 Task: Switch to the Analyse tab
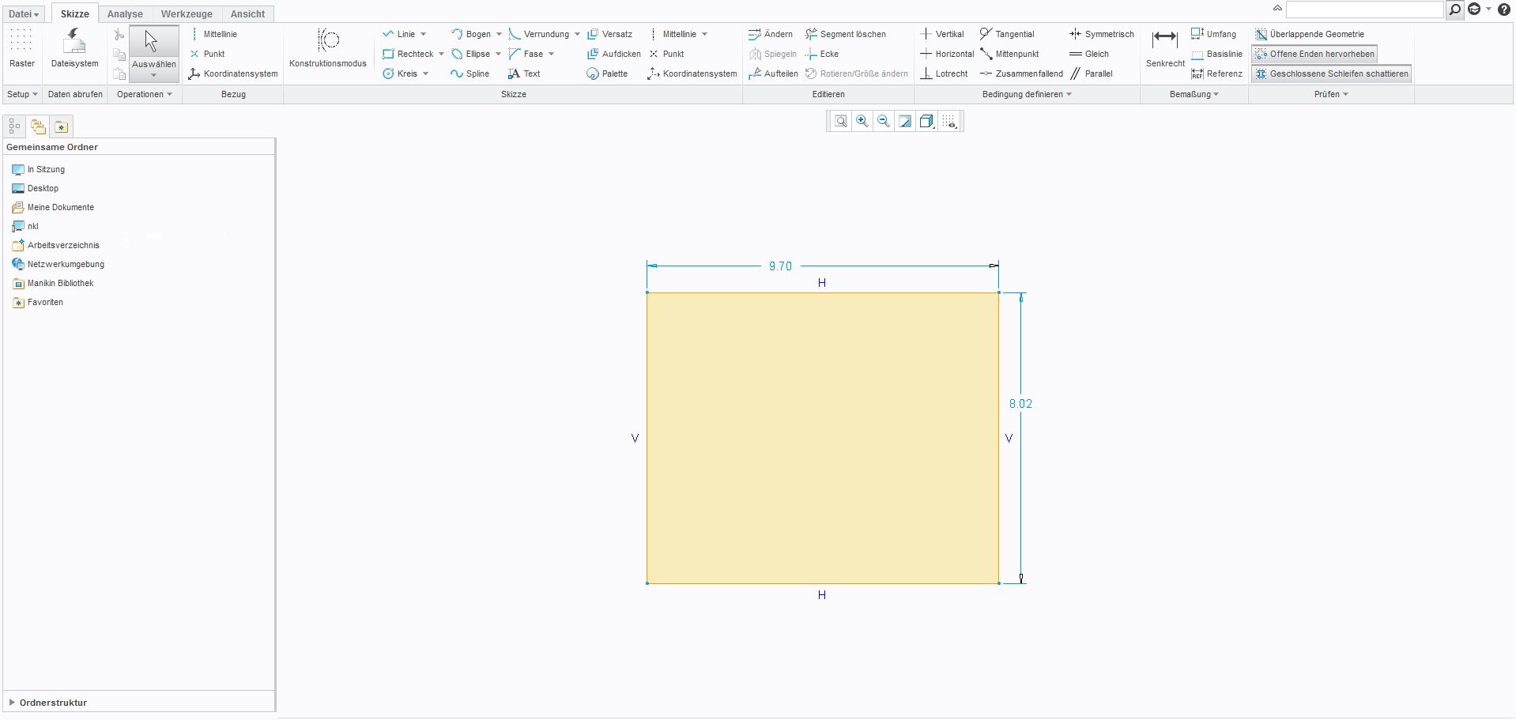click(125, 13)
